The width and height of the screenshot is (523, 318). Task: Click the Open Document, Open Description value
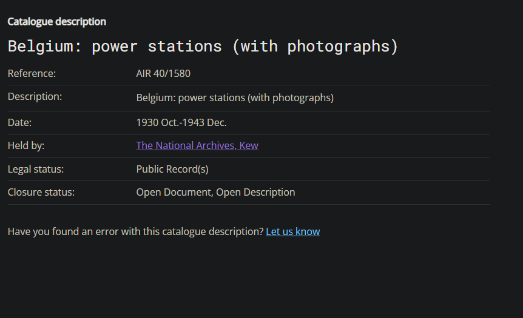215,192
